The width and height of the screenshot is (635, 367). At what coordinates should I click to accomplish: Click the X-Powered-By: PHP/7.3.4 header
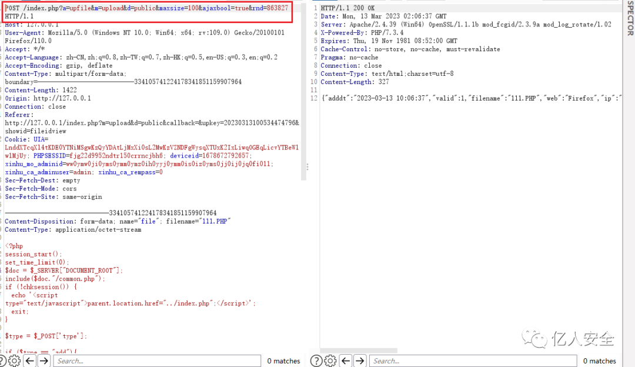[x=362, y=32]
